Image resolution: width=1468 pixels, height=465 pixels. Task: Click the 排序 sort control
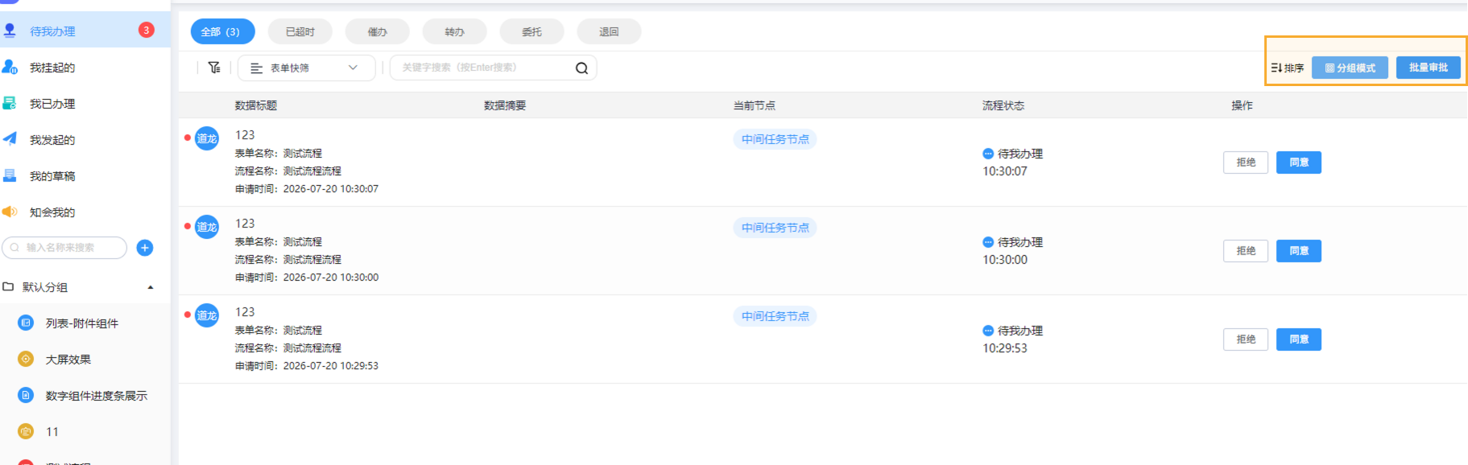point(1288,68)
